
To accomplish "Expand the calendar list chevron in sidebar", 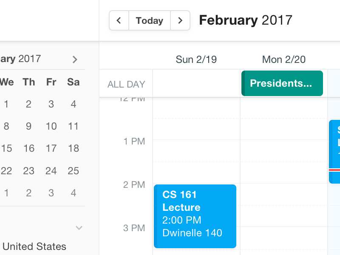I will [79, 228].
